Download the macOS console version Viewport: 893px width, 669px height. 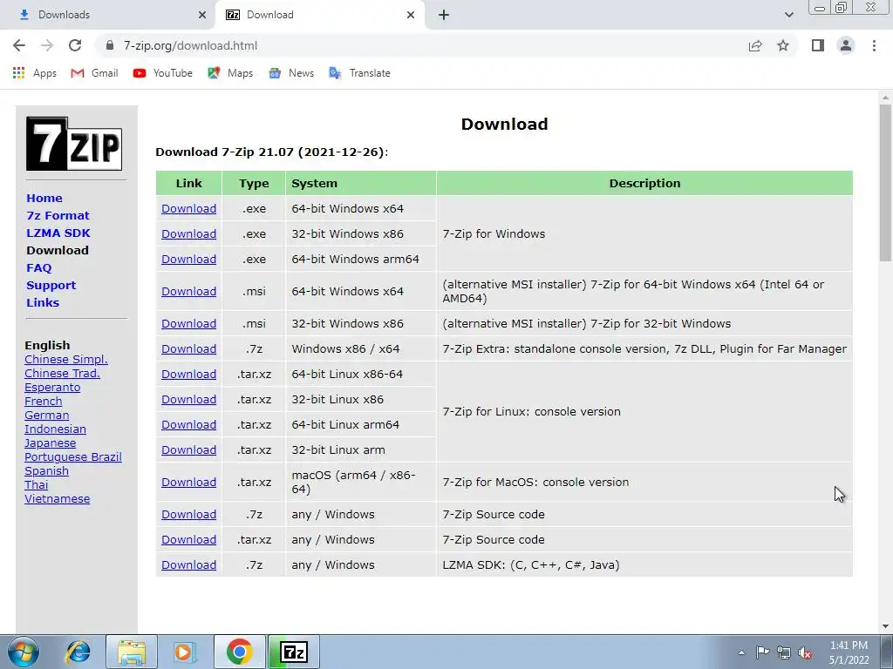188,483
